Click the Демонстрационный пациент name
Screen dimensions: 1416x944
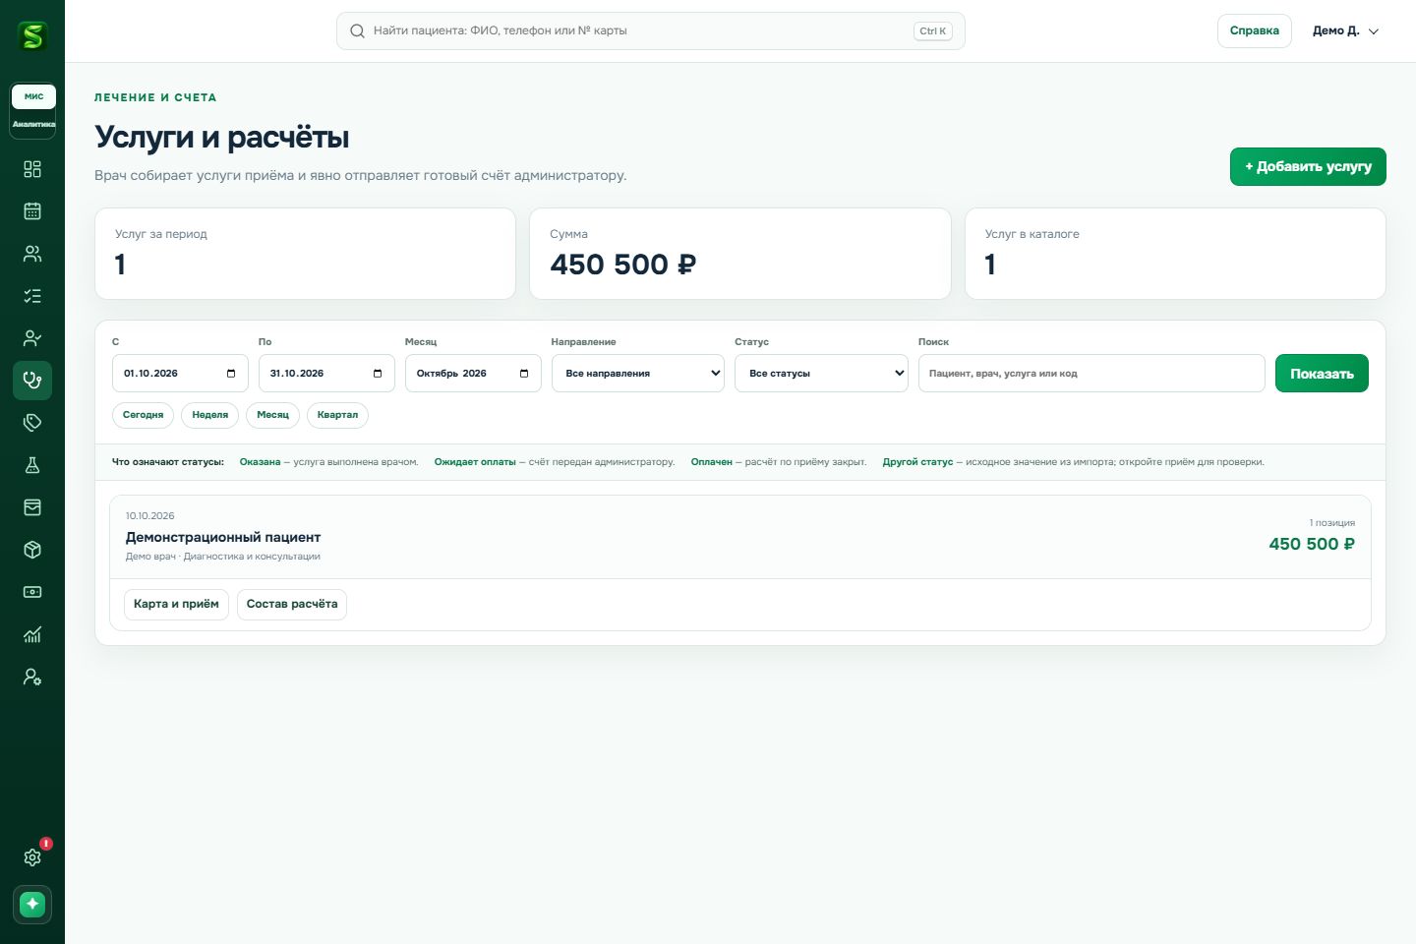click(x=223, y=537)
